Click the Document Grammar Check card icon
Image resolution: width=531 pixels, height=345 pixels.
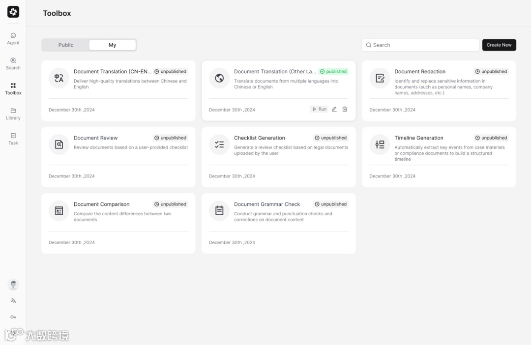219,211
